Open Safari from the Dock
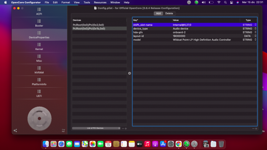The image size is (267, 150). 61,144
